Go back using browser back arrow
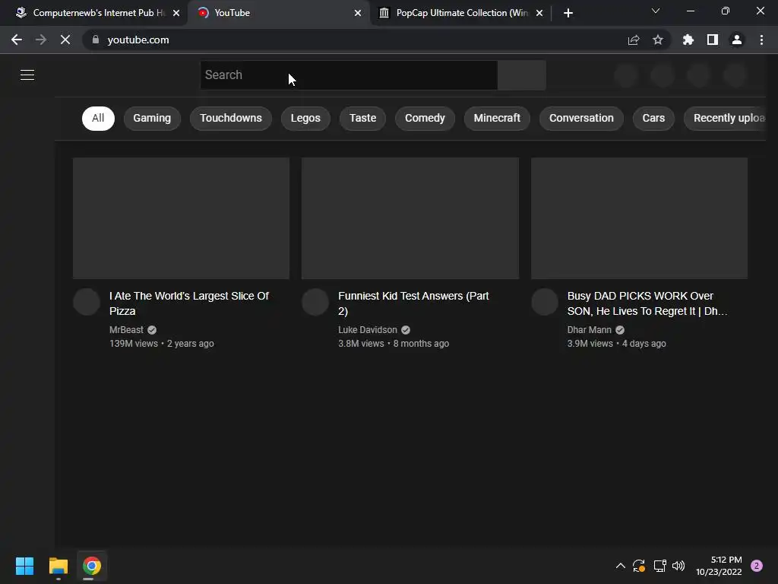Viewport: 778px width, 584px height. 17,40
